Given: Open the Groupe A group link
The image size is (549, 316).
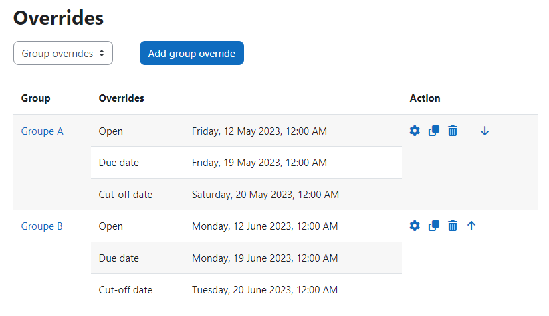Looking at the screenshot, I should tap(42, 131).
